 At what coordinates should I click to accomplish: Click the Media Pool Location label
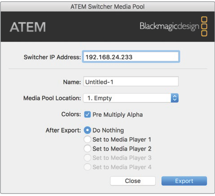click(x=52, y=98)
